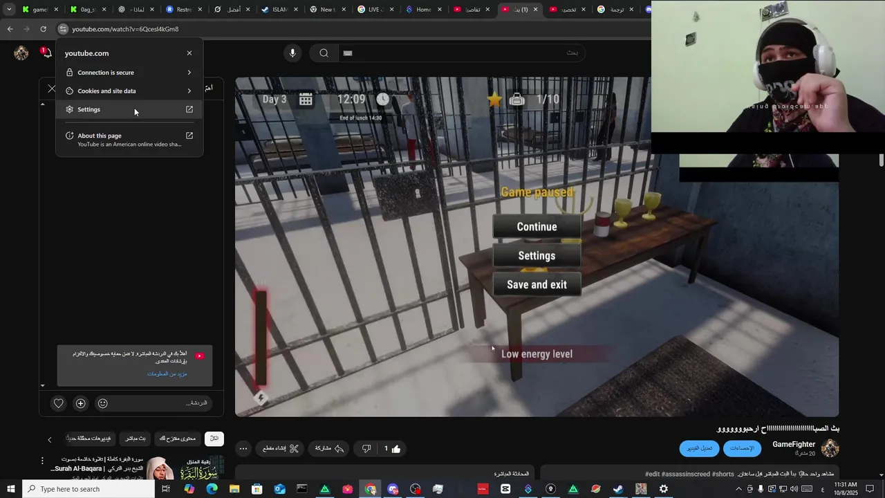
Task: Click the share button under the video
Action: coord(330,449)
